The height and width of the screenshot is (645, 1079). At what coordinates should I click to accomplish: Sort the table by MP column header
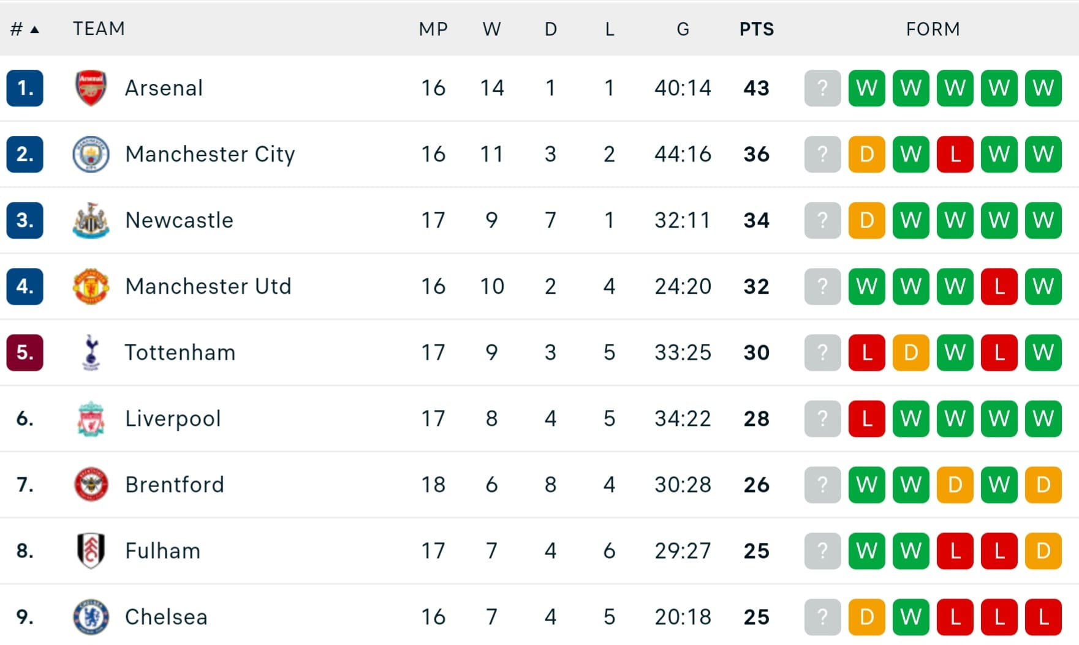[433, 29]
